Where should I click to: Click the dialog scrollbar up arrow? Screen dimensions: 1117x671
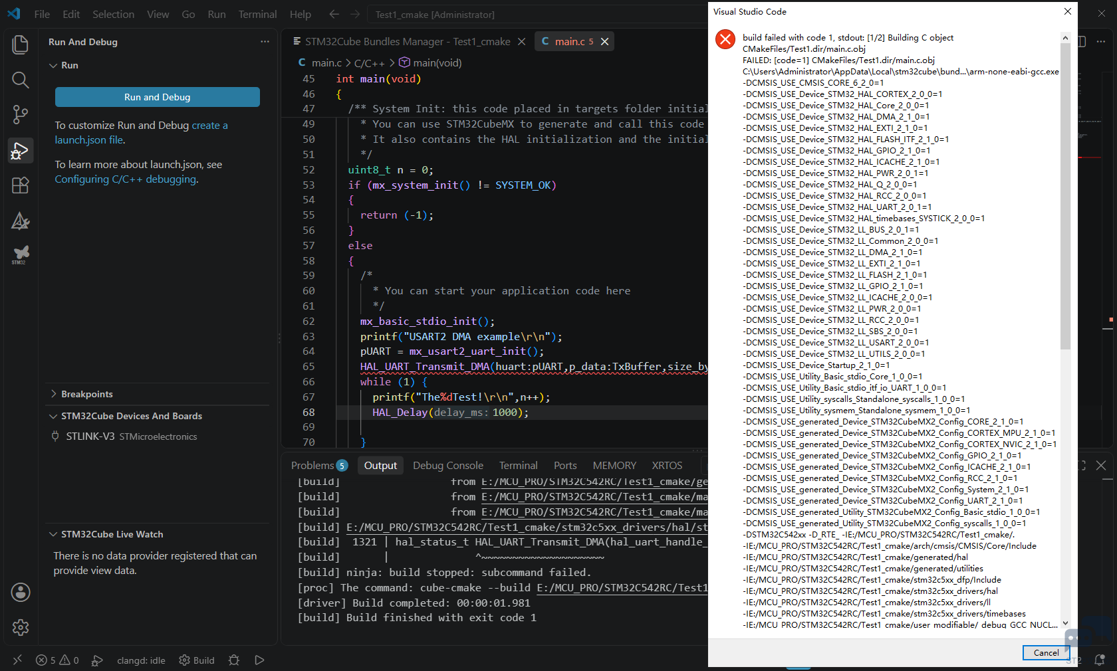1065,38
